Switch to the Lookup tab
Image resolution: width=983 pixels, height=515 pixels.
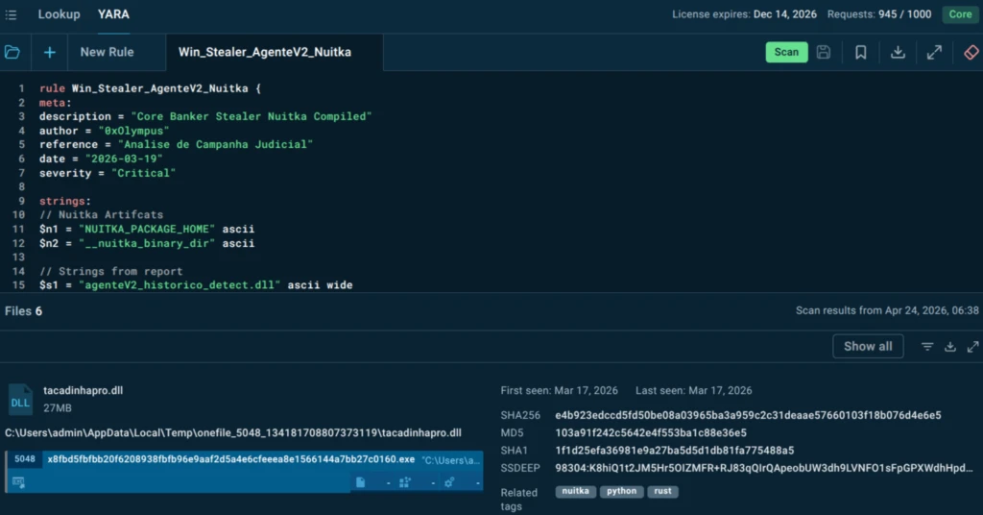(59, 14)
